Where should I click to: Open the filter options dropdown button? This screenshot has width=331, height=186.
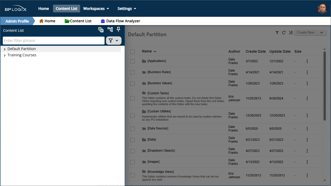point(114,41)
